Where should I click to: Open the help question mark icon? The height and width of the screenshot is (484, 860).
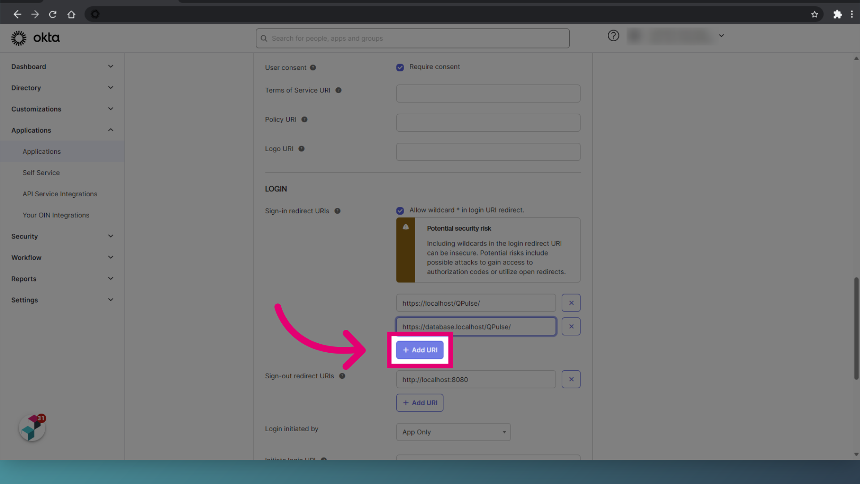point(613,35)
